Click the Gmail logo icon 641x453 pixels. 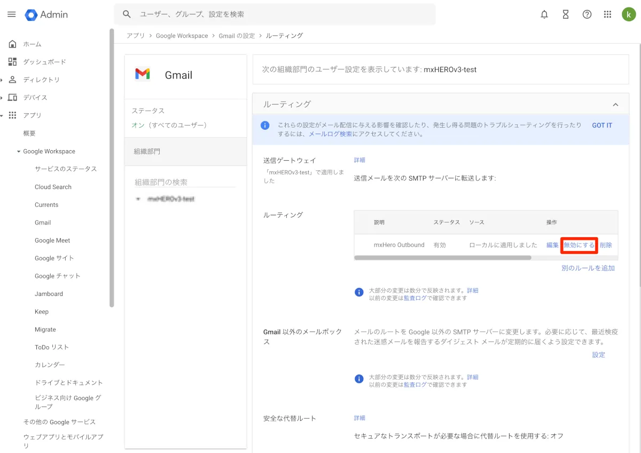coord(143,74)
